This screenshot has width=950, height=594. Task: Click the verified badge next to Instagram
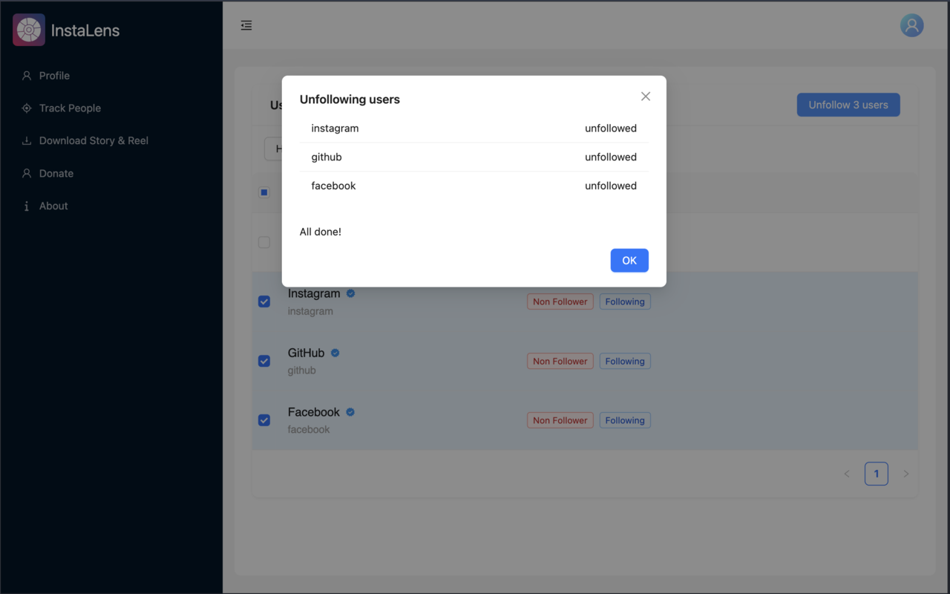[x=351, y=293]
